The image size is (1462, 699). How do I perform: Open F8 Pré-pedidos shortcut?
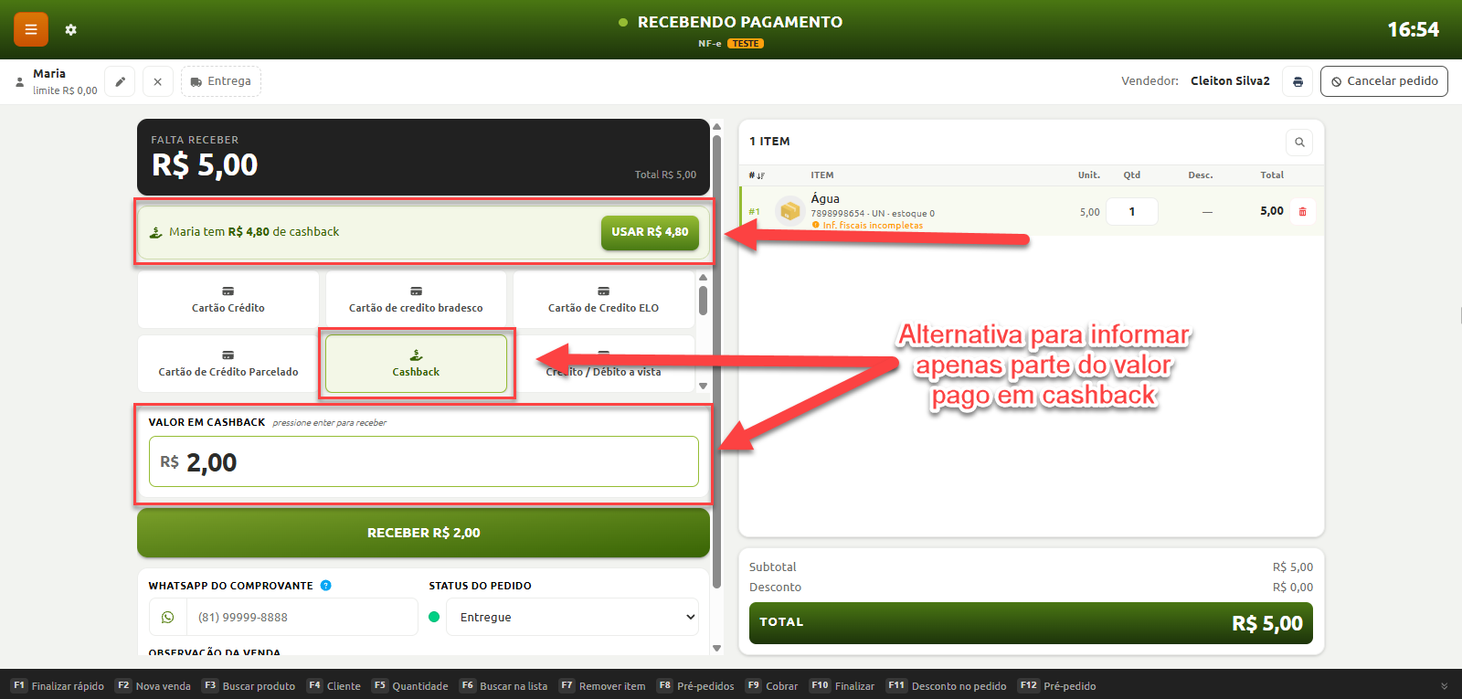(695, 686)
